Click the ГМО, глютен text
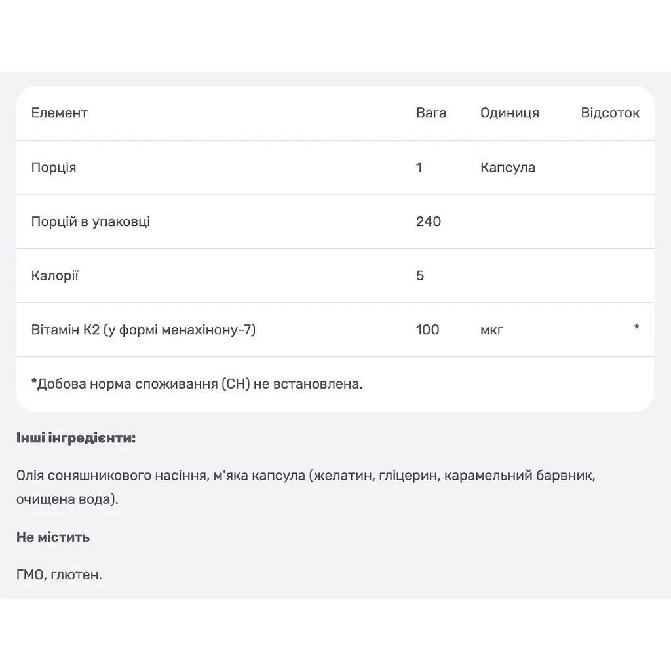Image resolution: width=671 pixels, height=671 pixels. tap(59, 575)
